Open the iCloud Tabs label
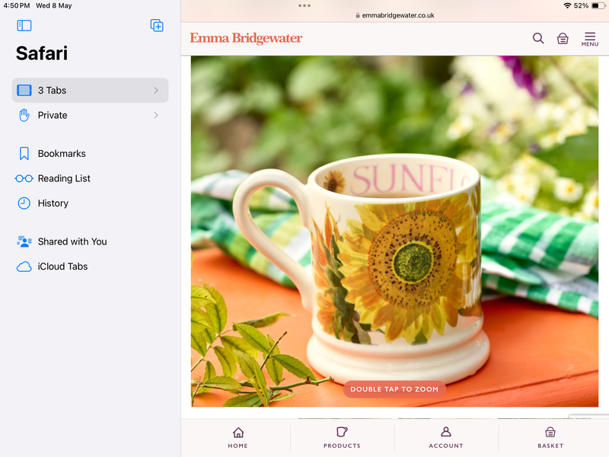This screenshot has width=609, height=457. tap(62, 267)
